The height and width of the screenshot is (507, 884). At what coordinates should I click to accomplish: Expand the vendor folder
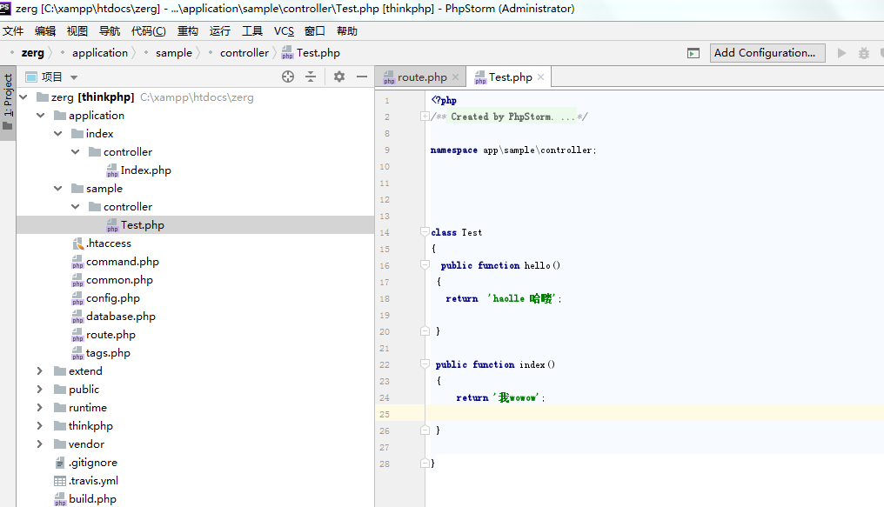(39, 444)
